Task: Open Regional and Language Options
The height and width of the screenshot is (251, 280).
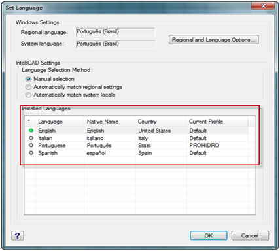Action: (x=214, y=40)
